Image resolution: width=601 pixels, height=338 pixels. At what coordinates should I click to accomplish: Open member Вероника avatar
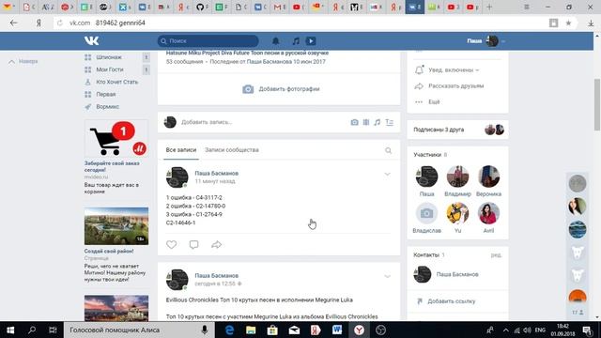point(488,177)
